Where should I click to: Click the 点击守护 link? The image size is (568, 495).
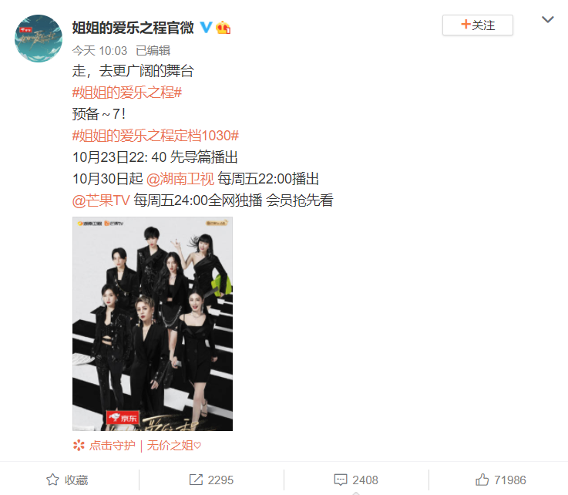click(113, 446)
